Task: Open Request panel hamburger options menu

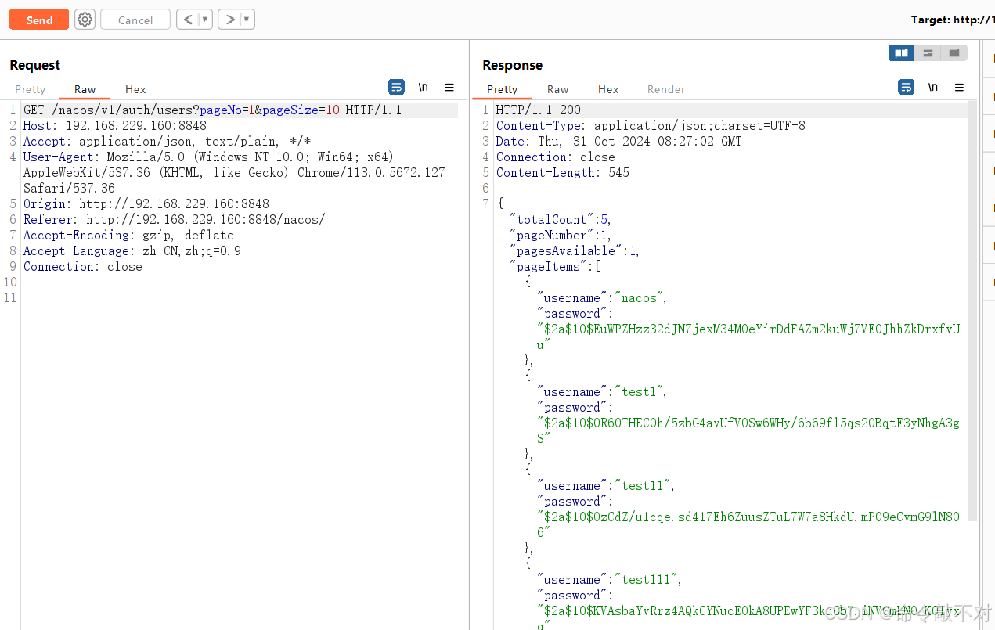Action: (449, 87)
